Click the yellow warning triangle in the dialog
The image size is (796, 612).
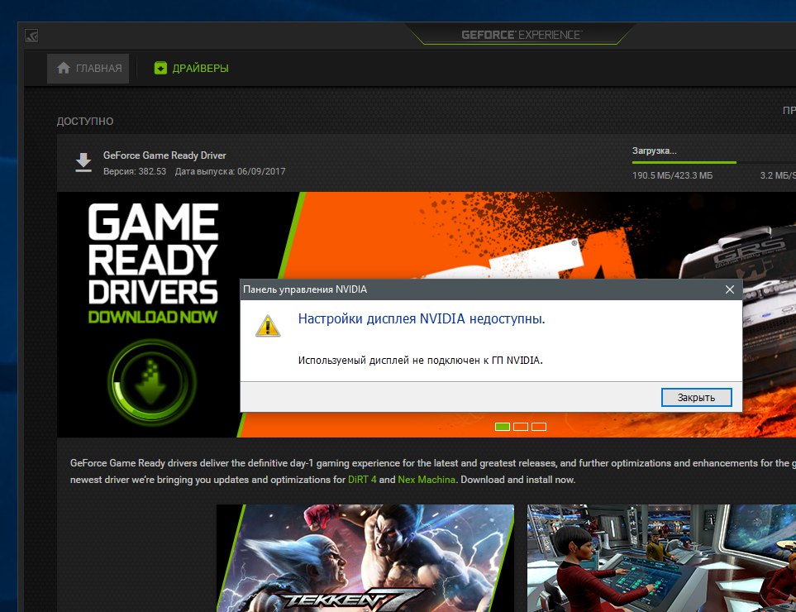coord(268,325)
